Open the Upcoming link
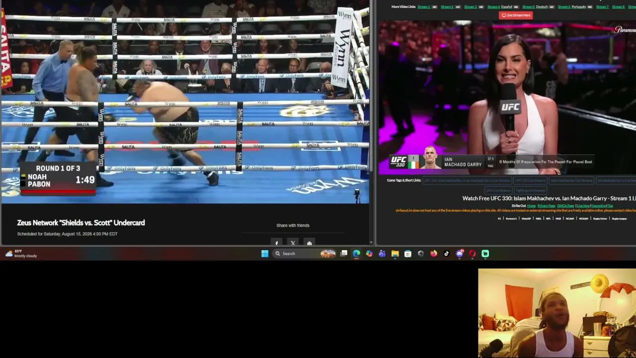The width and height of the screenshot is (636, 358). coord(599,206)
